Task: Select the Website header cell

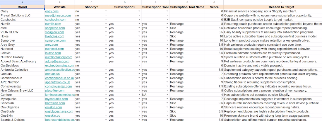Action: [x=59, y=7]
